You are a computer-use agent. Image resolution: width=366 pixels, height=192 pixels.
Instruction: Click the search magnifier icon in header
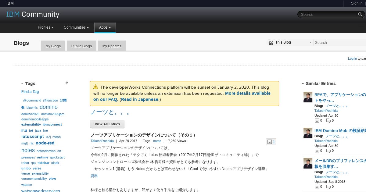click(x=360, y=14)
